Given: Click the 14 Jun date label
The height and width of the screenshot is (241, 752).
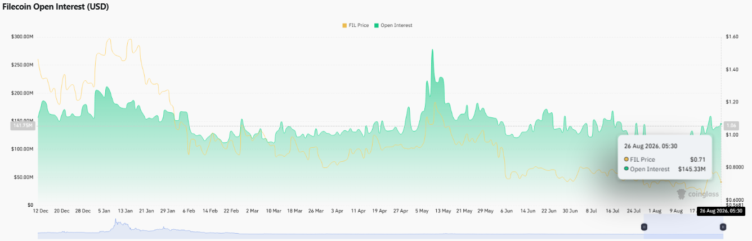Looking at the screenshot, I should pyautogui.click(x=527, y=211).
